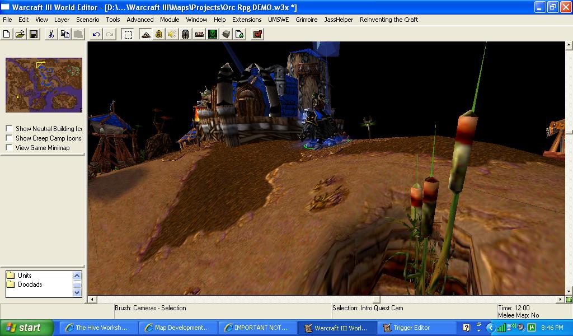Save the map with the floppy icon
The width and height of the screenshot is (573, 336).
[x=34, y=34]
